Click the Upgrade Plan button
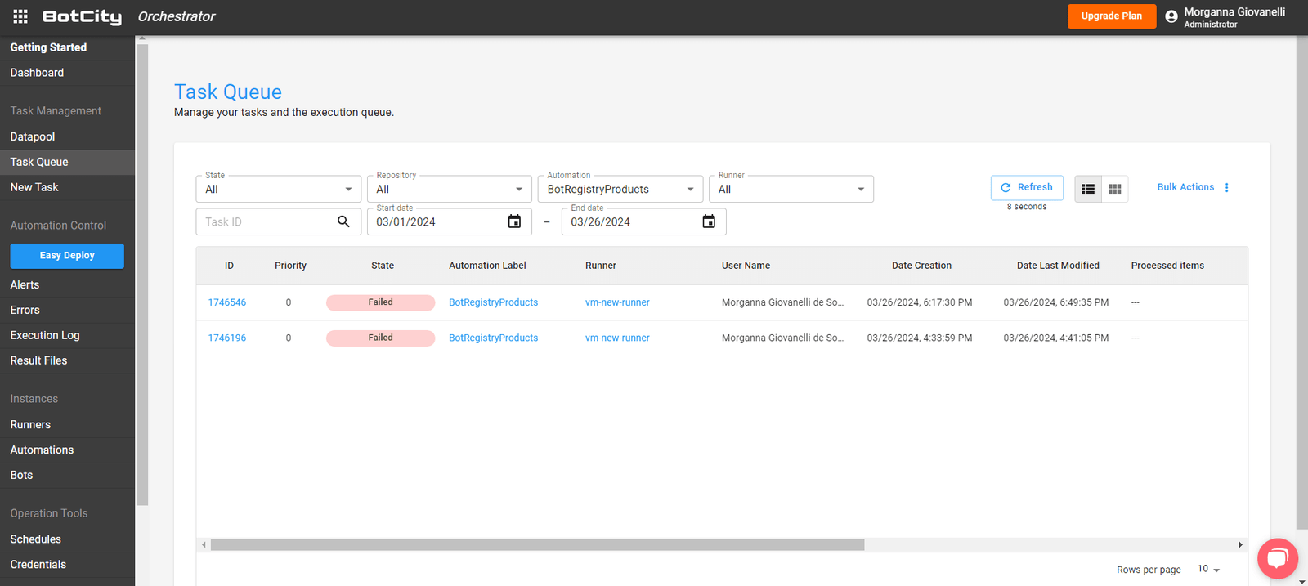This screenshot has width=1308, height=586. (1112, 16)
